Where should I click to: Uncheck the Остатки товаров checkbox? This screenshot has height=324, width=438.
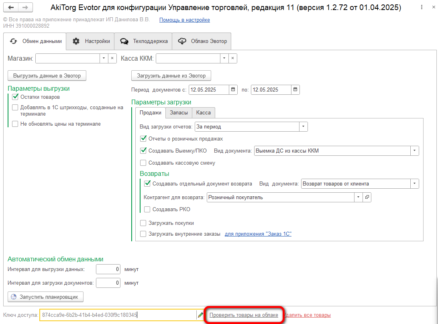(x=15, y=97)
